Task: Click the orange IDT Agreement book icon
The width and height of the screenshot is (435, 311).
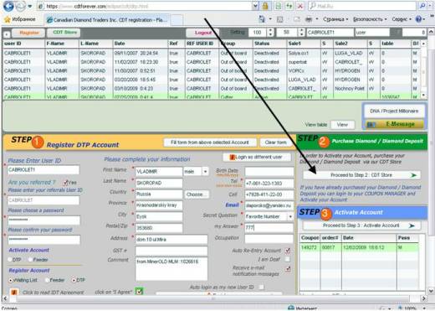Action: point(14,293)
